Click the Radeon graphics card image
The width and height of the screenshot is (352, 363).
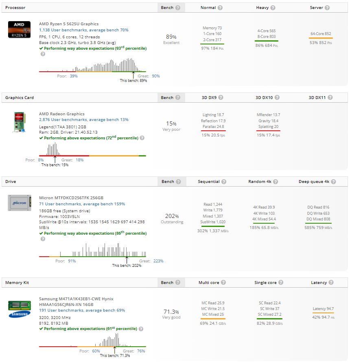click(x=19, y=122)
